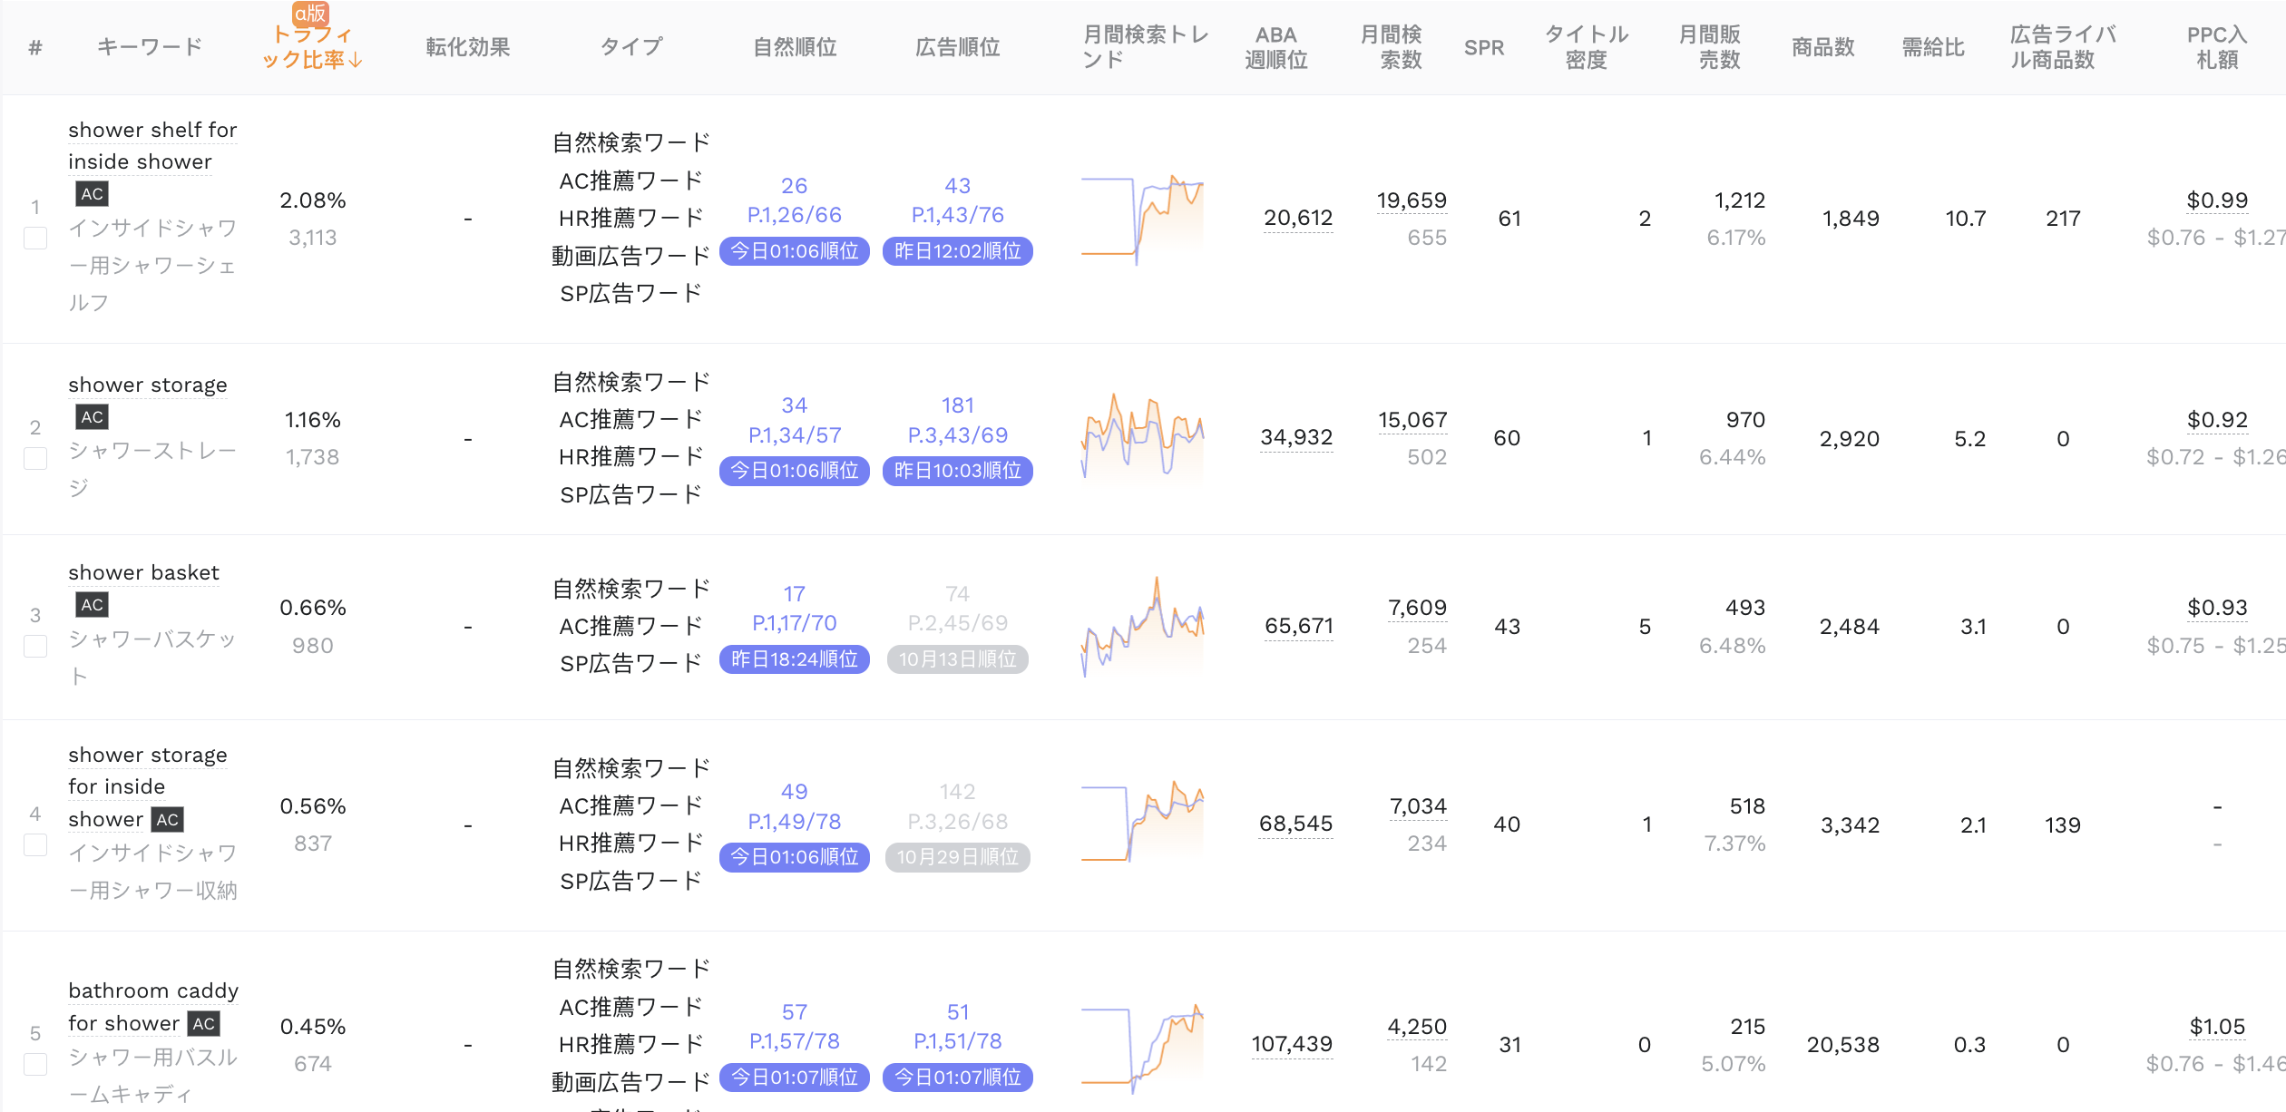Click monthly search volume 15,067

(x=1412, y=421)
